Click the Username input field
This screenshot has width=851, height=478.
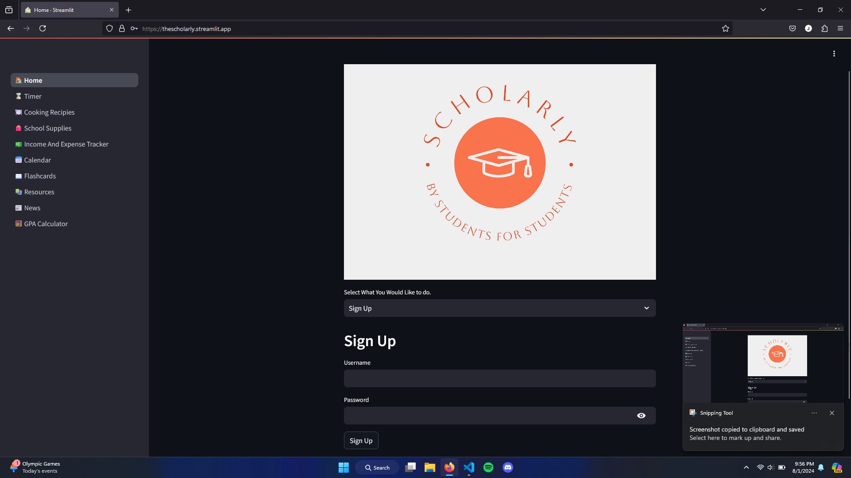[500, 379]
